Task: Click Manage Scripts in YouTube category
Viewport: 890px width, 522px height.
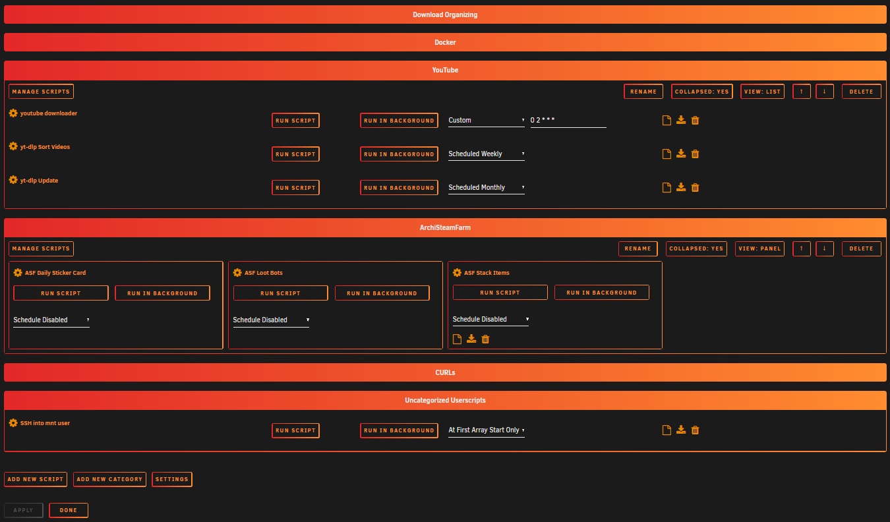Action: 41,92
